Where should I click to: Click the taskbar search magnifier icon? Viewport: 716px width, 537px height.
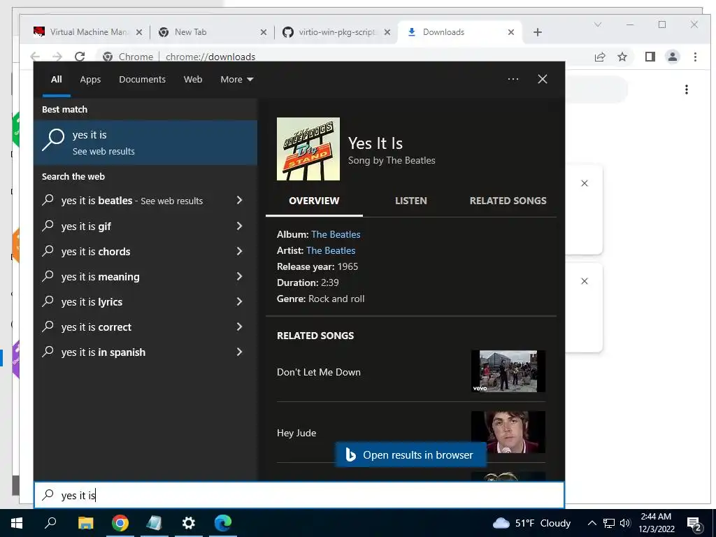point(50,523)
